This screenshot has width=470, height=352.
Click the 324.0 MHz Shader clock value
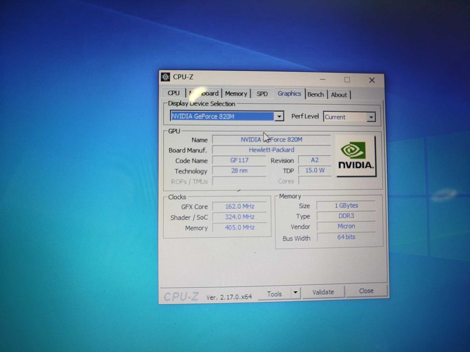point(239,217)
